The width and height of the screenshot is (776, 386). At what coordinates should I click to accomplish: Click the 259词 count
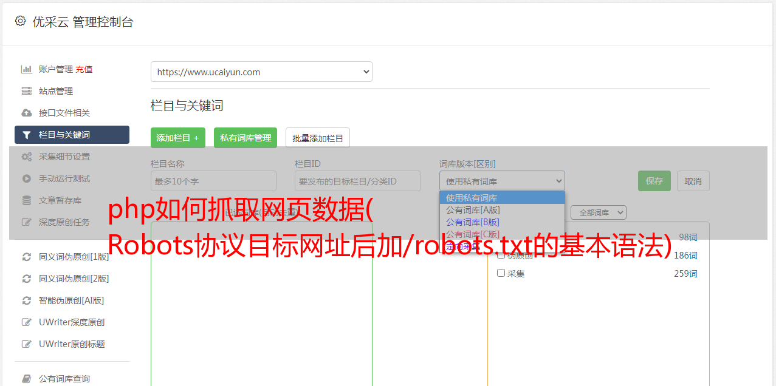tap(685, 274)
